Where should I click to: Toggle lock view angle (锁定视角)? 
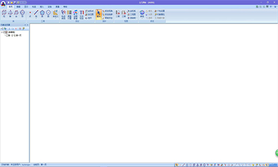coord(107,11)
